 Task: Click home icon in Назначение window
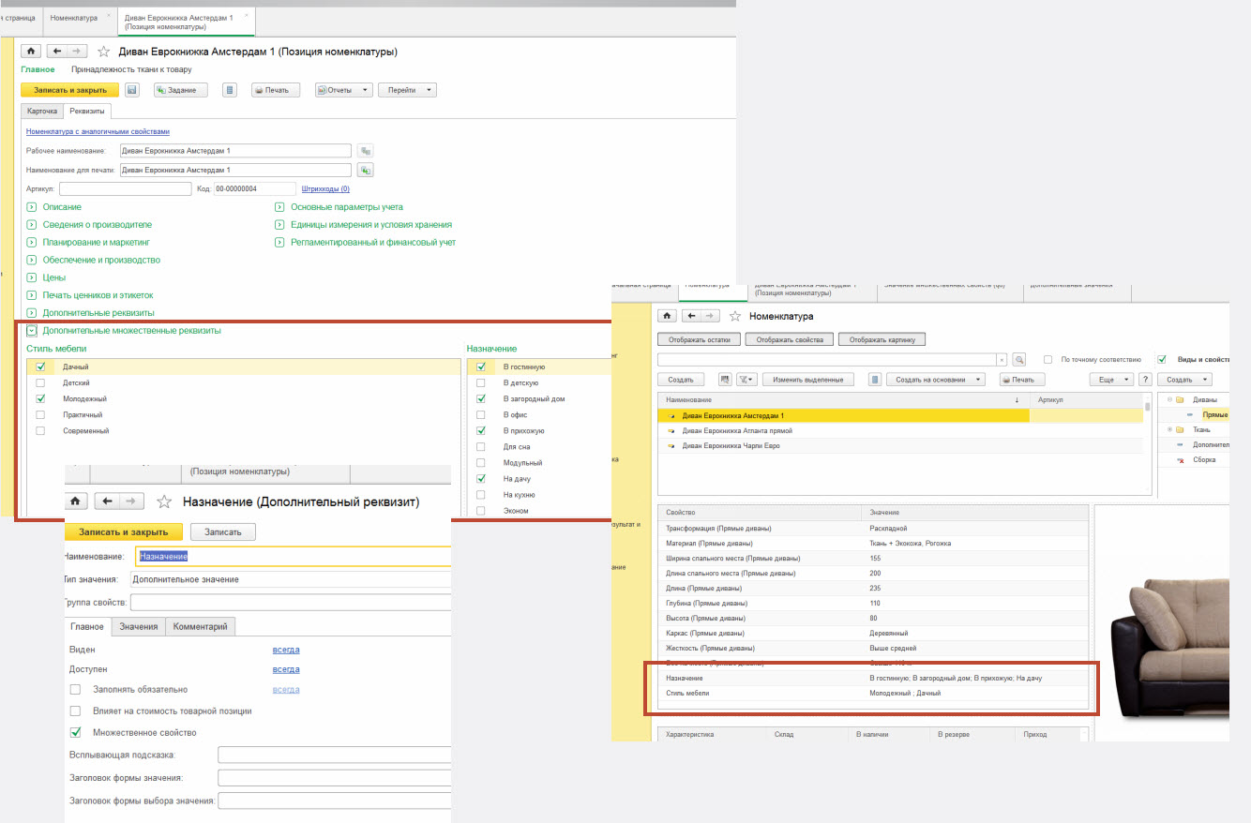[77, 501]
